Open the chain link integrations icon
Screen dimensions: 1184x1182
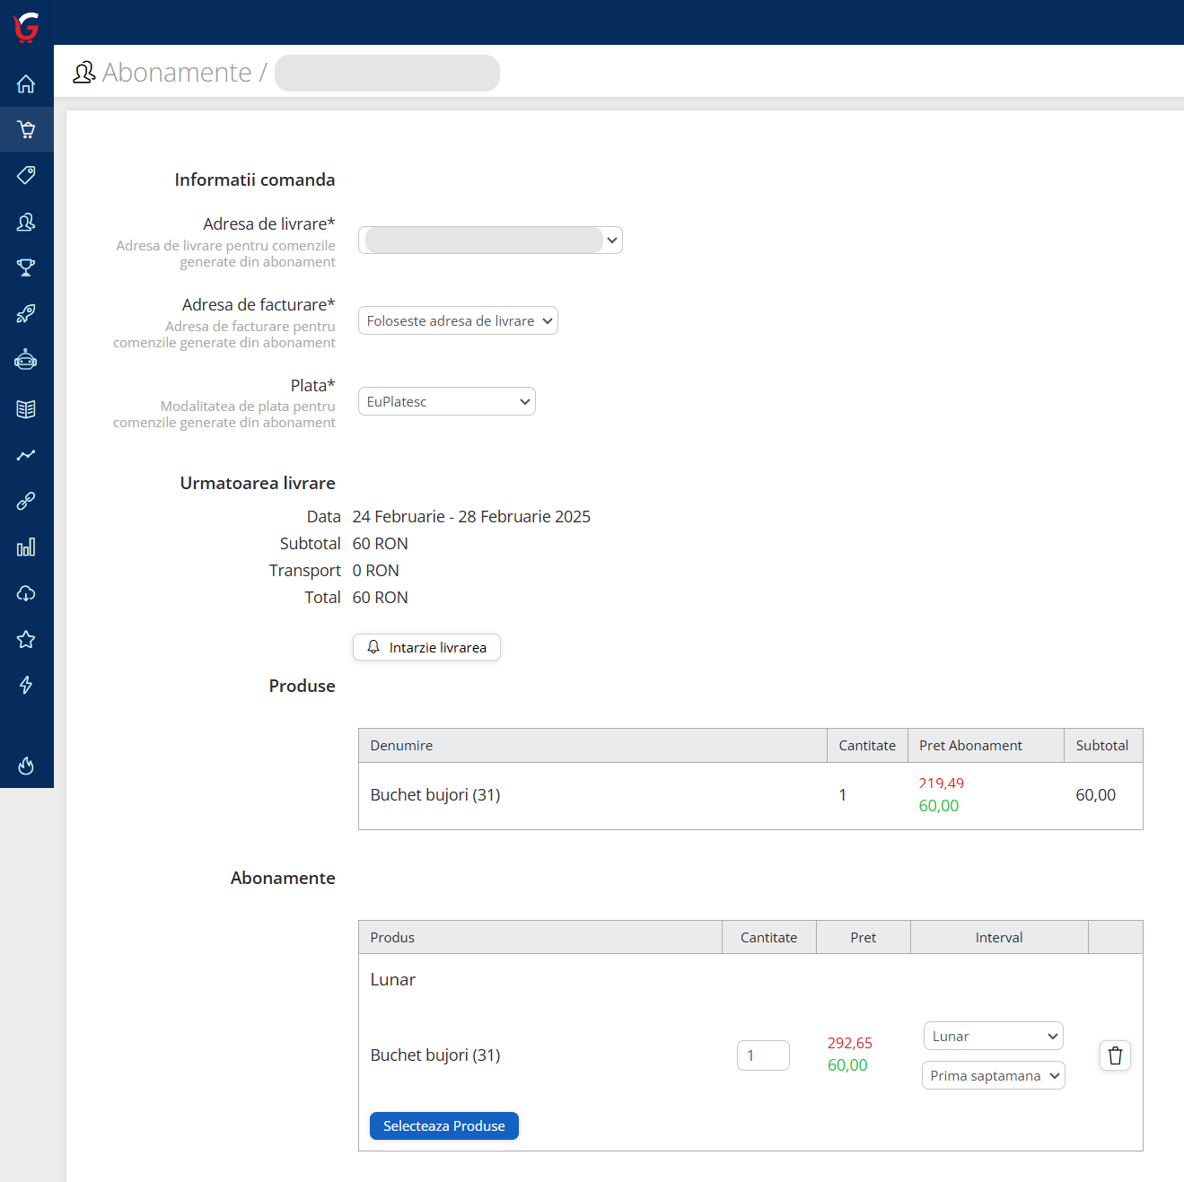[x=26, y=501]
